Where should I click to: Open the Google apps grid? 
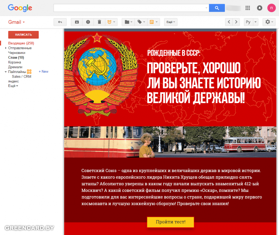[248, 8]
